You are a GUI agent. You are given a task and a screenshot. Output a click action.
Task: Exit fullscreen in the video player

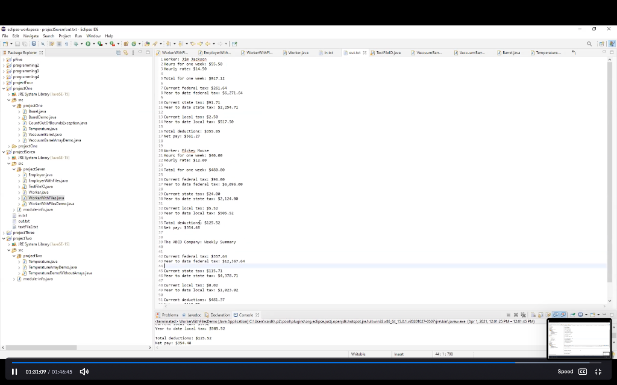click(x=598, y=372)
